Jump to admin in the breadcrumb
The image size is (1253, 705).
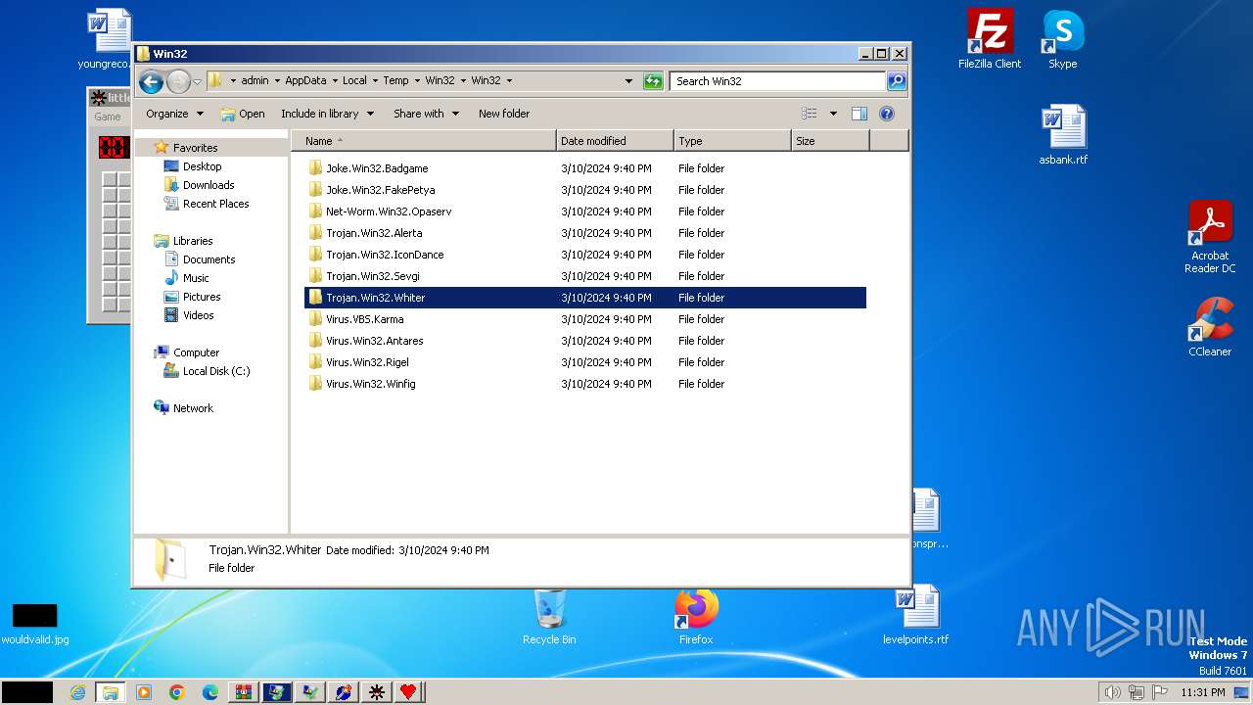click(x=255, y=81)
